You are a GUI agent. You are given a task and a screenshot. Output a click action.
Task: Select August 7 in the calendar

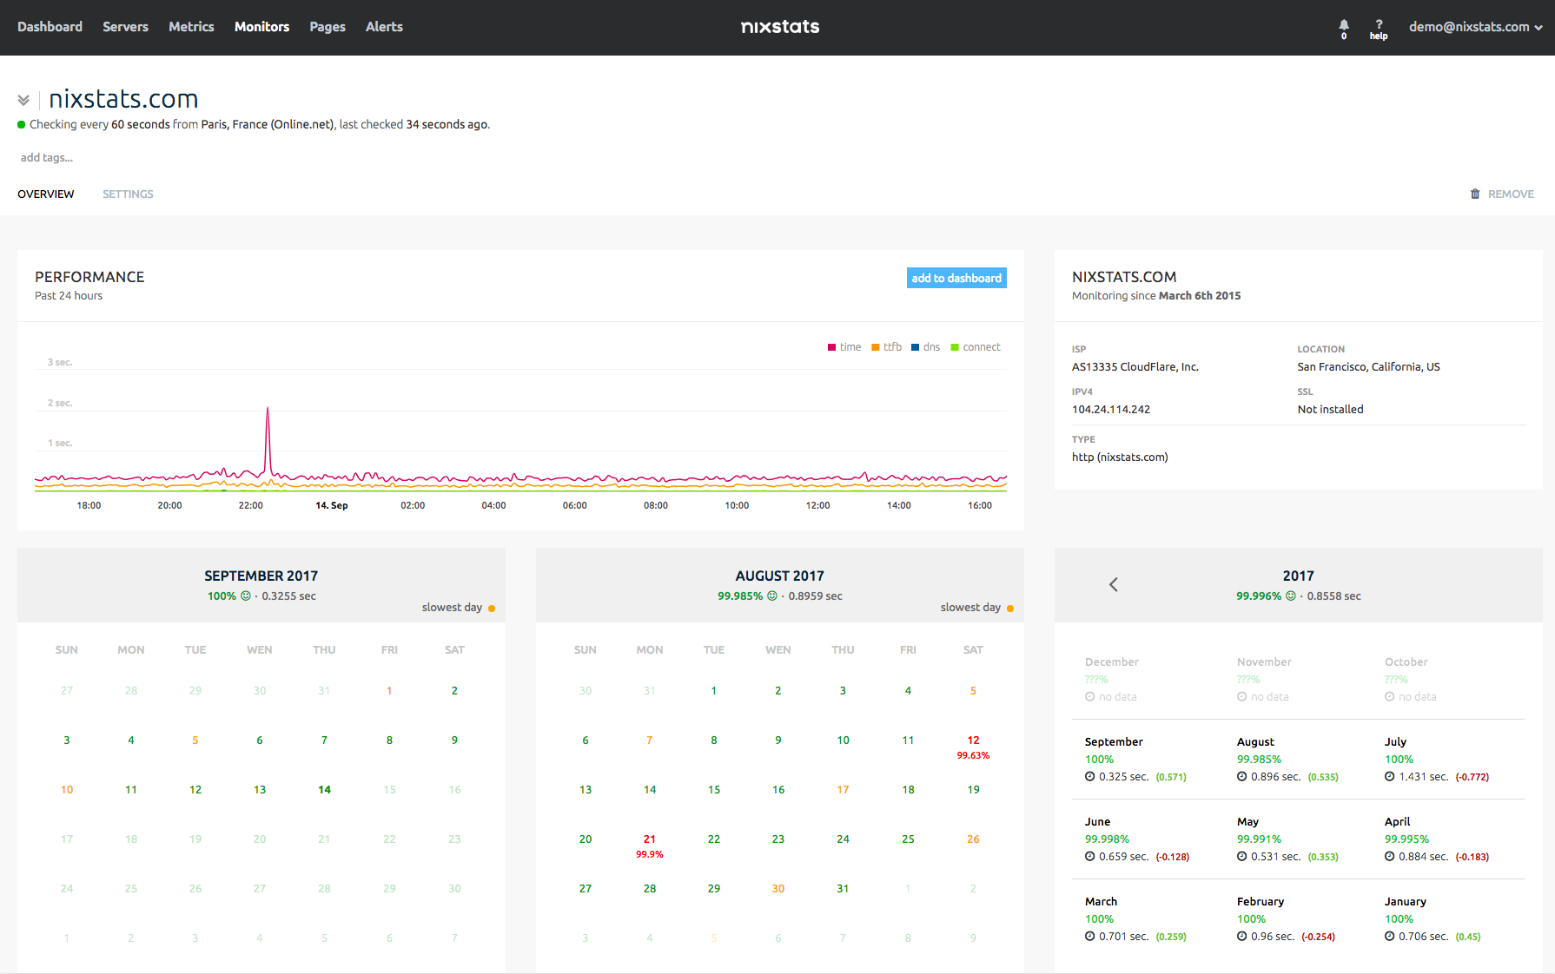(x=650, y=740)
